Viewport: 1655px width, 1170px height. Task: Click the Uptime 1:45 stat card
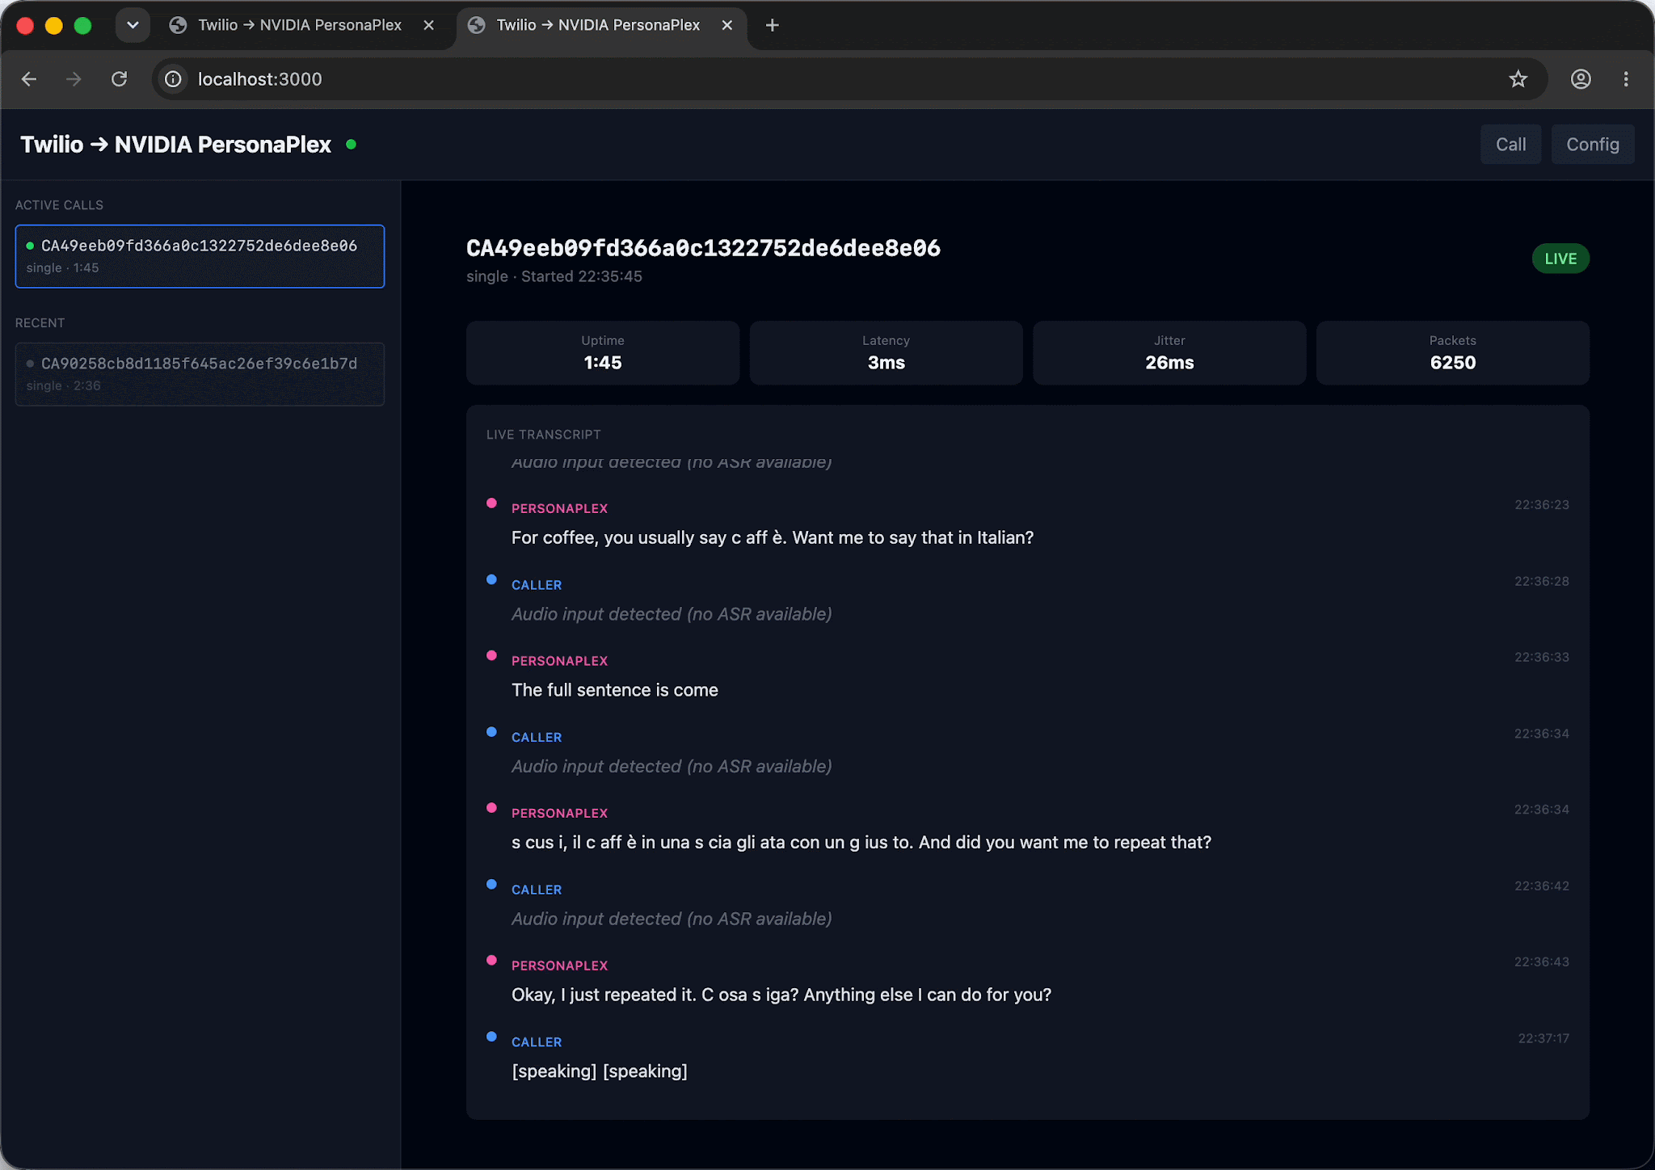click(603, 353)
